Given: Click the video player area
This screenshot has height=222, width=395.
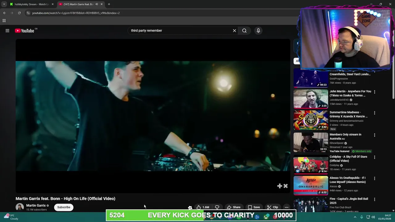Looking at the screenshot, I should [153, 116].
